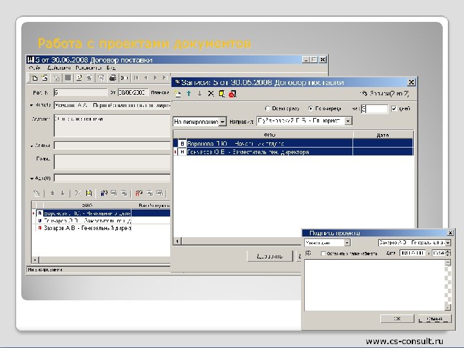This screenshot has width=464, height=348.
Task: Open the Действия menu
Action: pyautogui.click(x=59, y=68)
